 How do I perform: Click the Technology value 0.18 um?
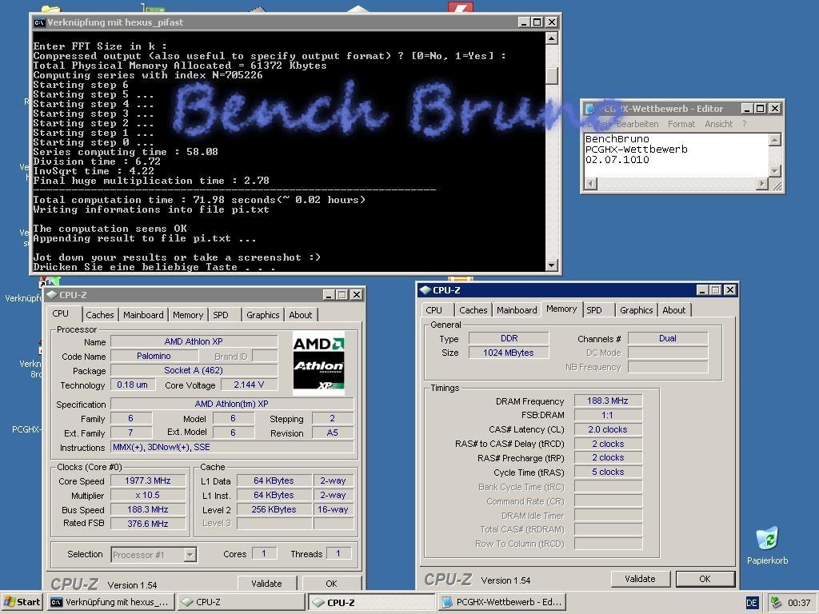(x=132, y=385)
